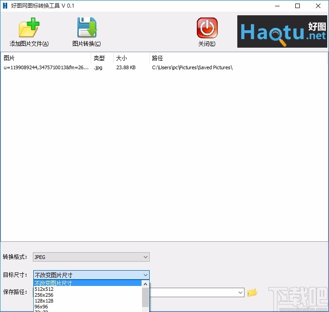Image resolution: width=329 pixels, height=312 pixels.
Task: Expand the 保存路径 dropdown arrow
Action: (x=240, y=293)
